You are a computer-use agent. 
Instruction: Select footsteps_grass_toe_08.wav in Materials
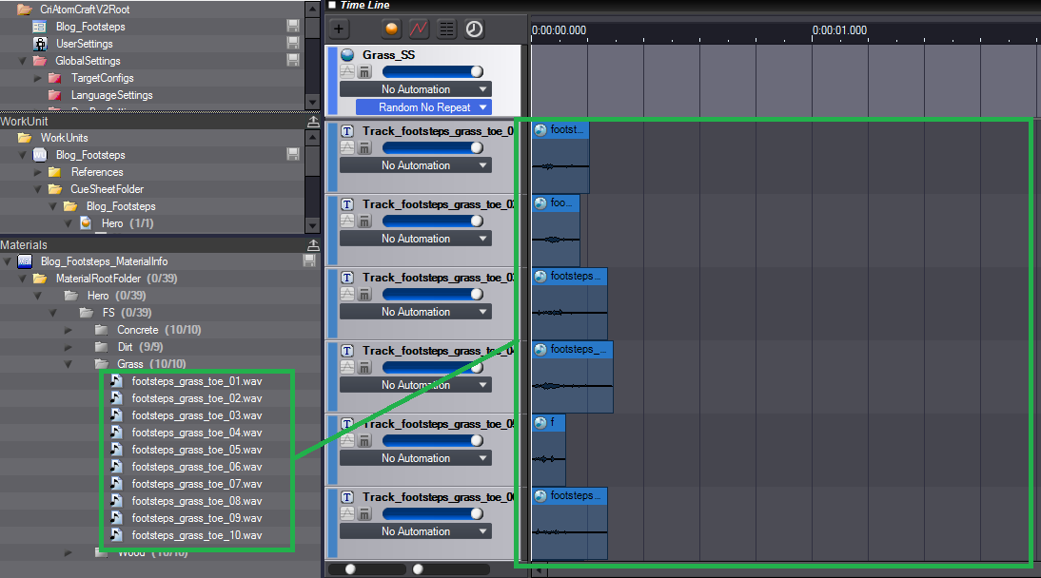pos(197,501)
